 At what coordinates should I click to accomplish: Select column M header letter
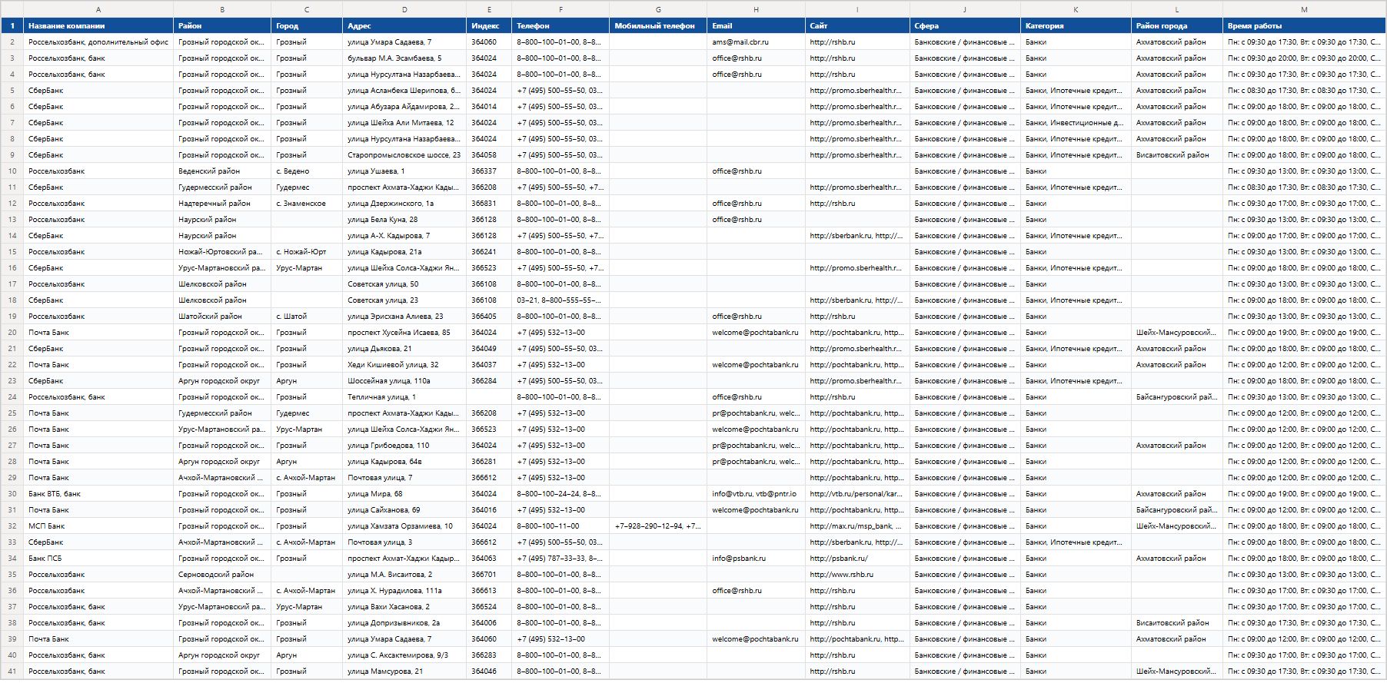coord(1304,9)
